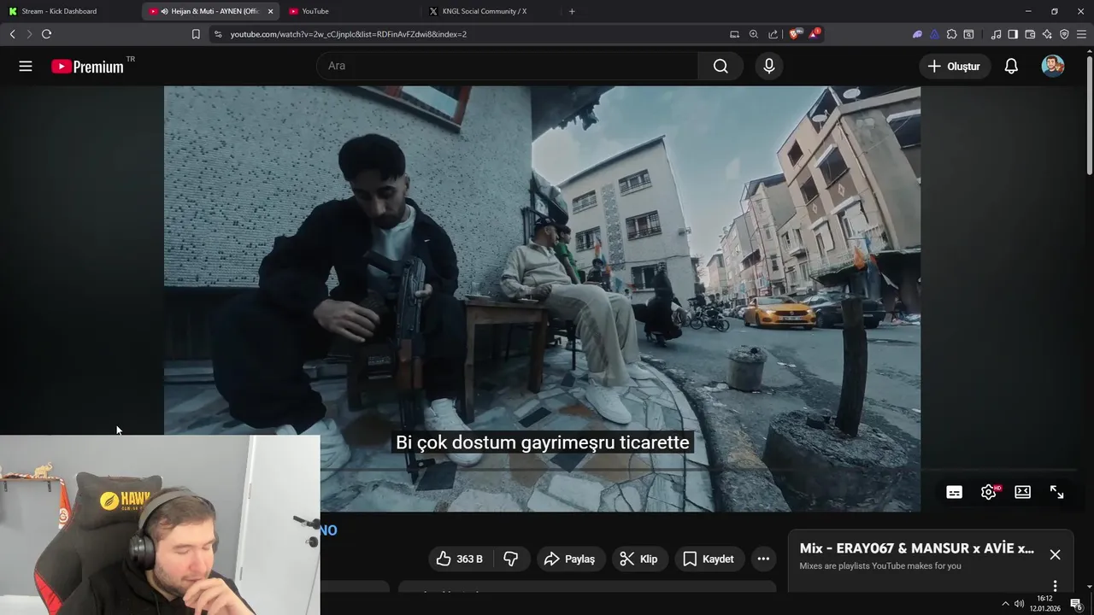Viewport: 1094px width, 615px height.
Task: Toggle subtitles on the video player
Action: [x=955, y=492]
